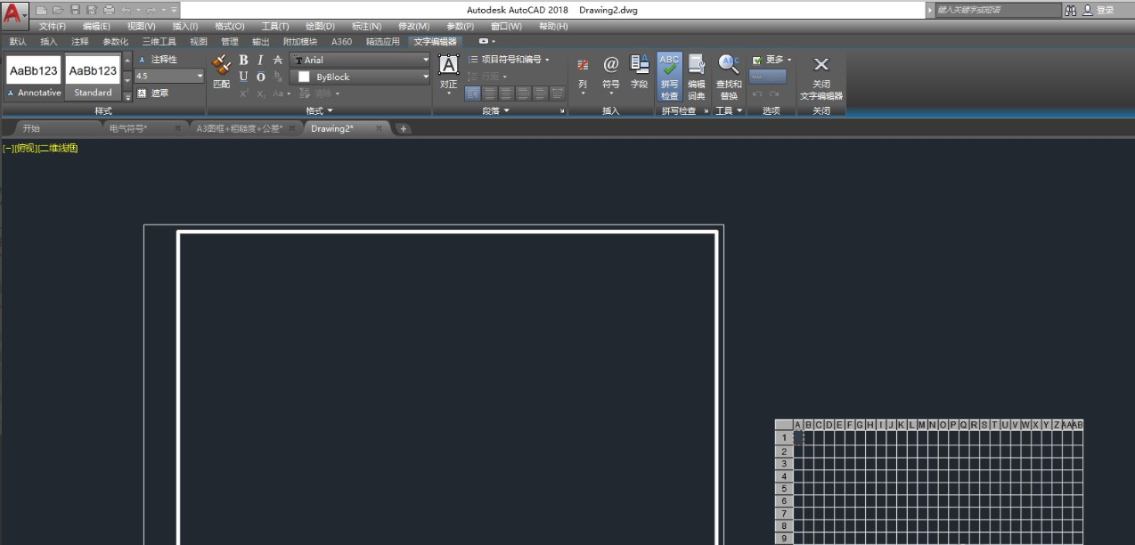Image resolution: width=1135 pixels, height=545 pixels.
Task: Click the Save icon in quick access toolbar
Action: tap(75, 10)
